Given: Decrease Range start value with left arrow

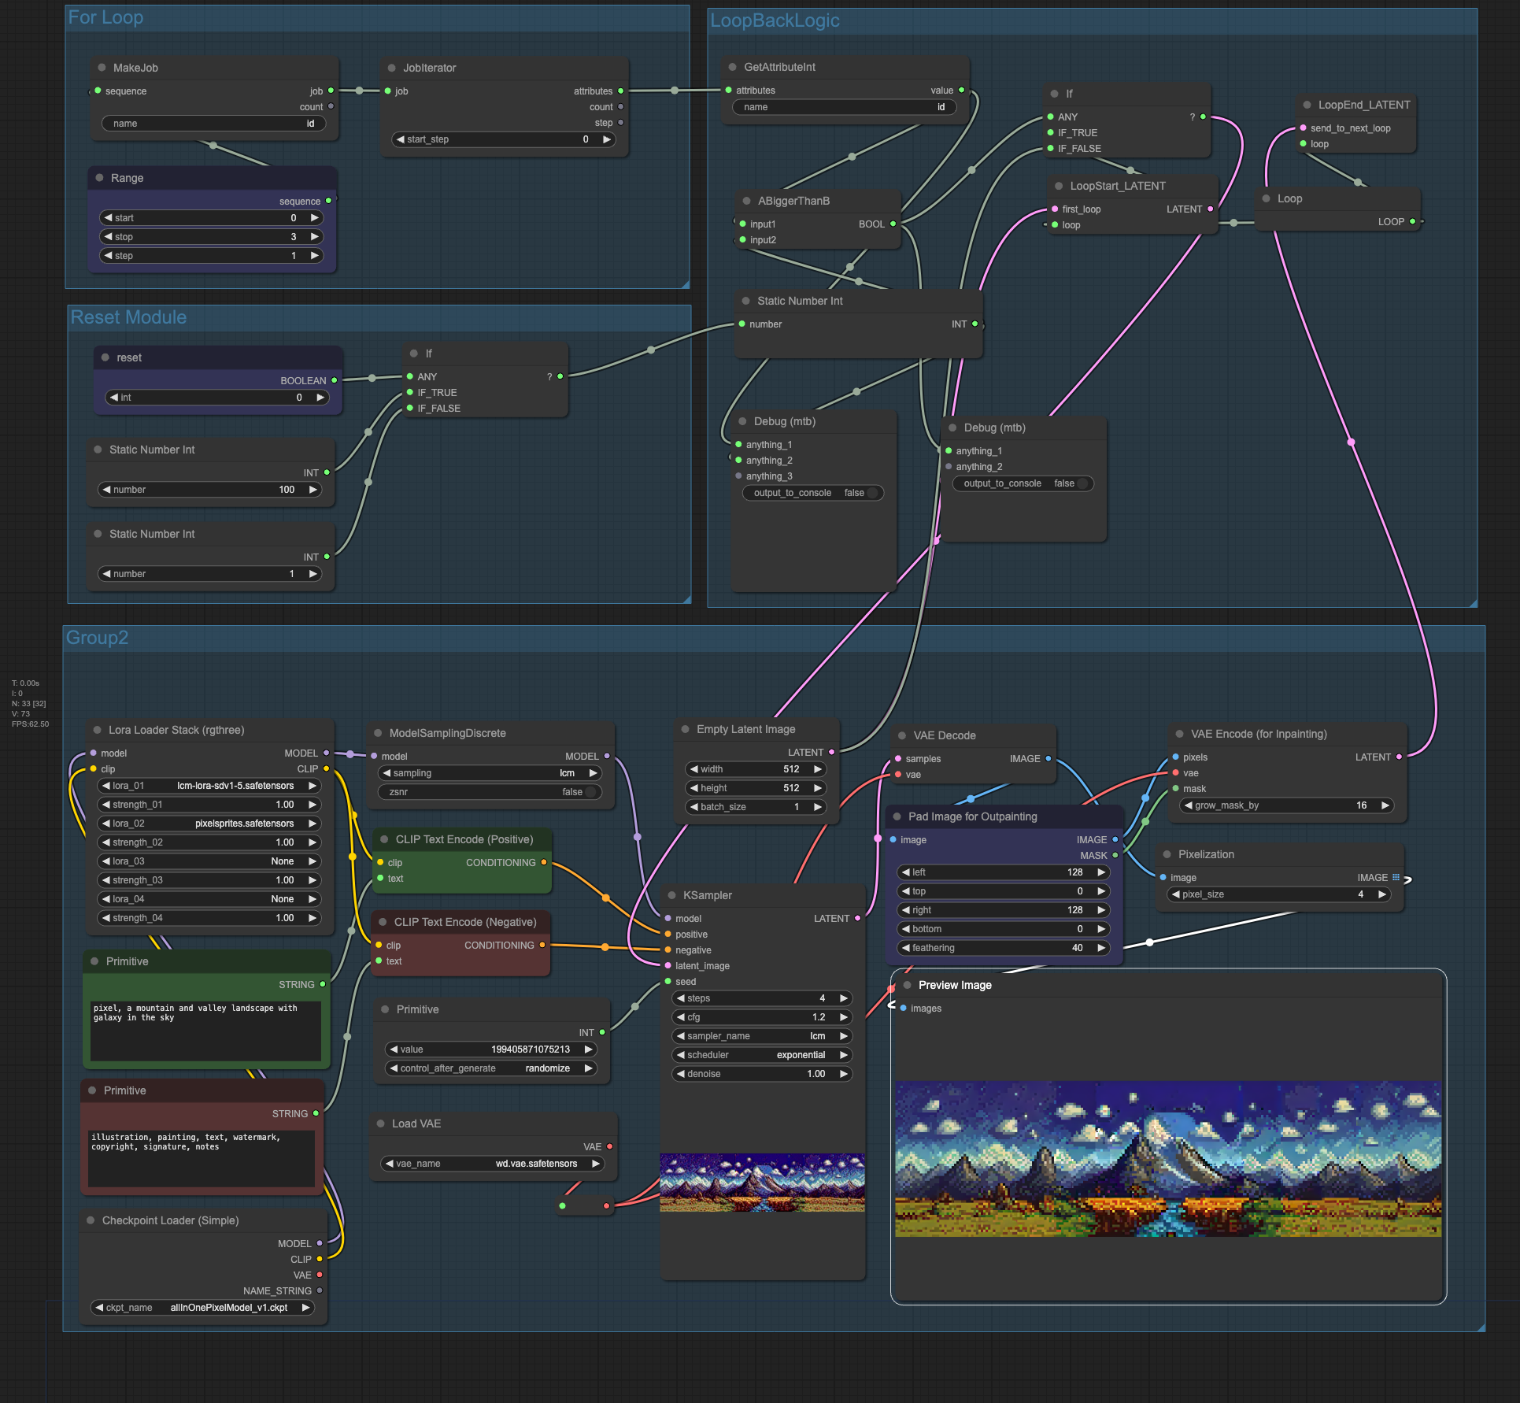Looking at the screenshot, I should [x=108, y=218].
